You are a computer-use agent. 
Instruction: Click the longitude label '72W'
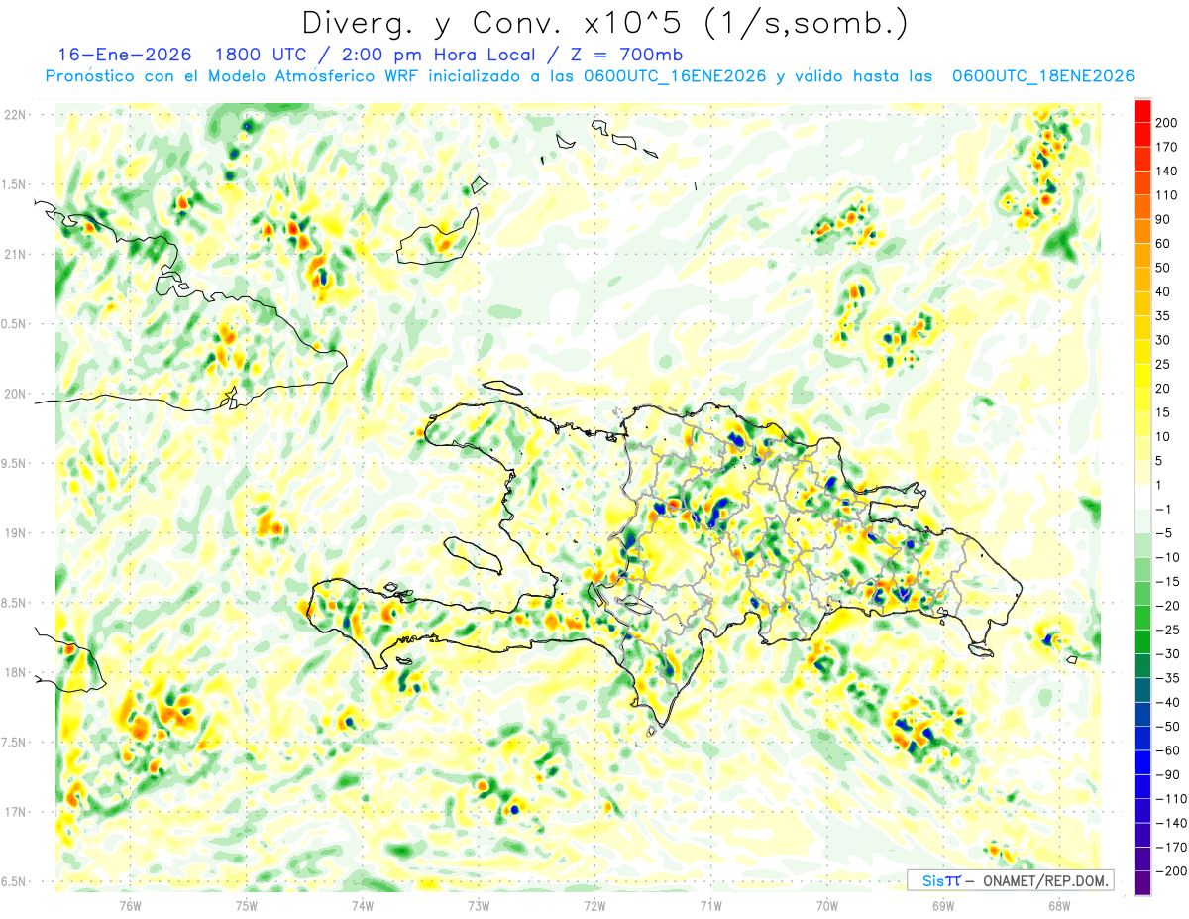[x=594, y=905]
